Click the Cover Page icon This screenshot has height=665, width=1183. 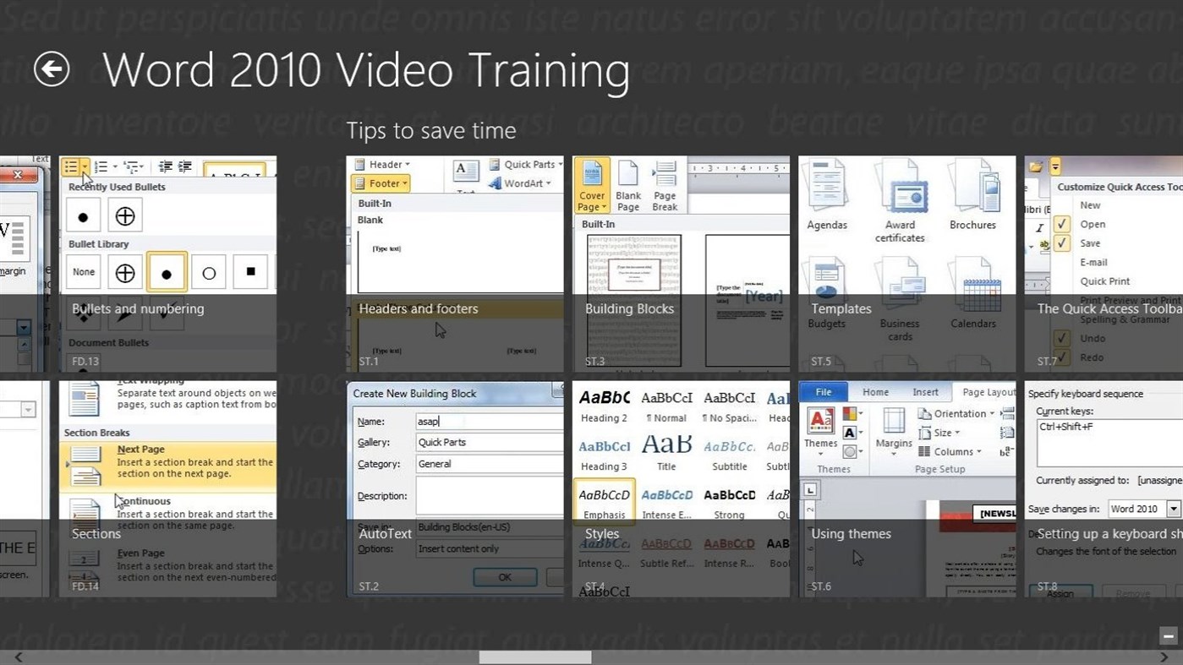(591, 183)
